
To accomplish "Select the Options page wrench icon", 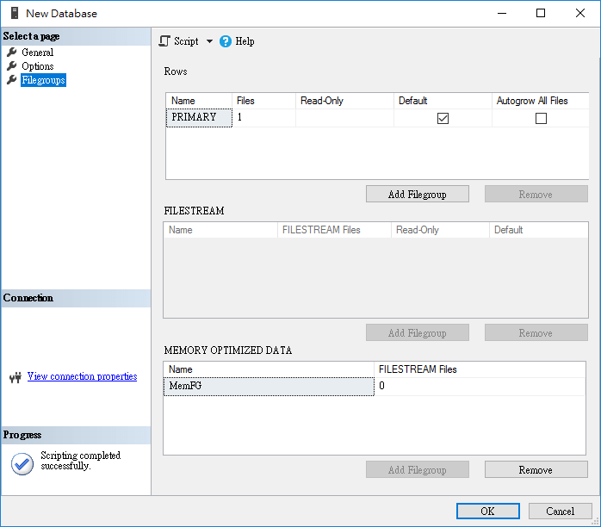I will click(12, 66).
